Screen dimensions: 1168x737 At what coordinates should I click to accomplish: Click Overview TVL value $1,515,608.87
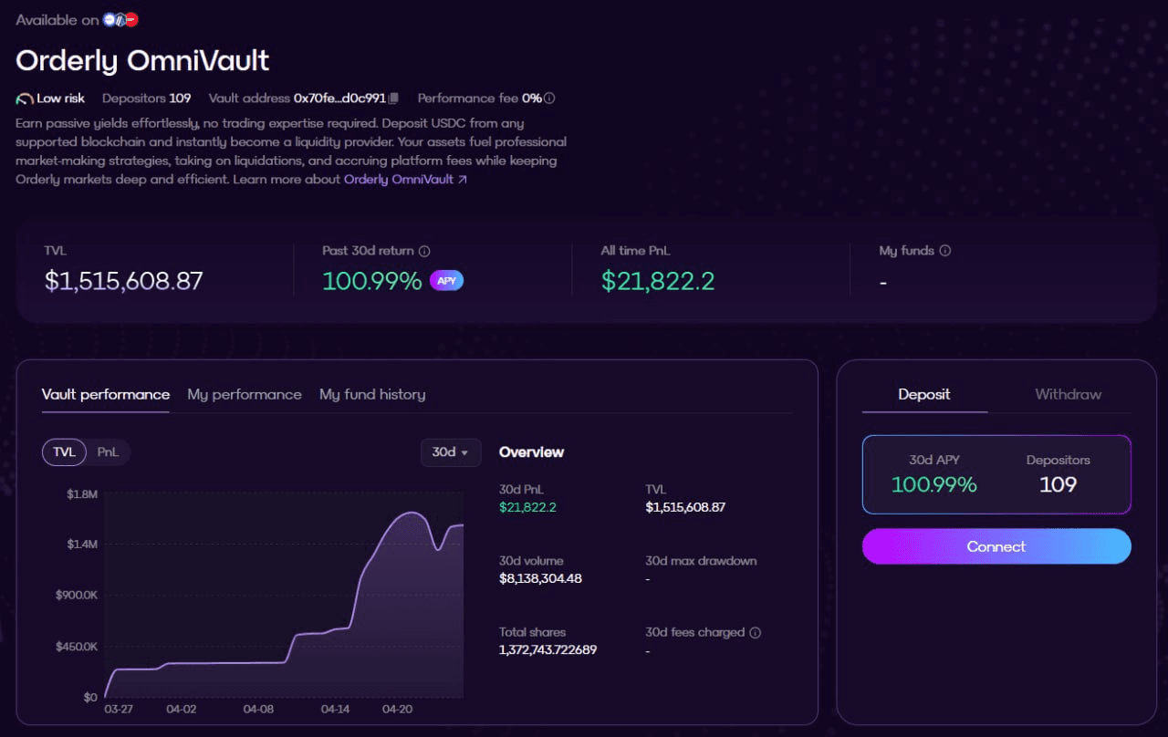pos(685,507)
